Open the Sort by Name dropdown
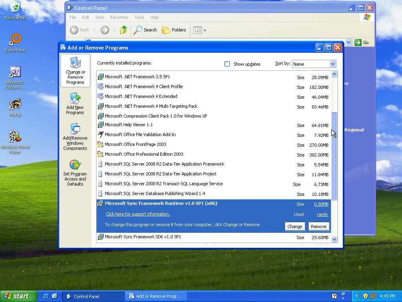The width and height of the screenshot is (402, 302). tap(333, 64)
